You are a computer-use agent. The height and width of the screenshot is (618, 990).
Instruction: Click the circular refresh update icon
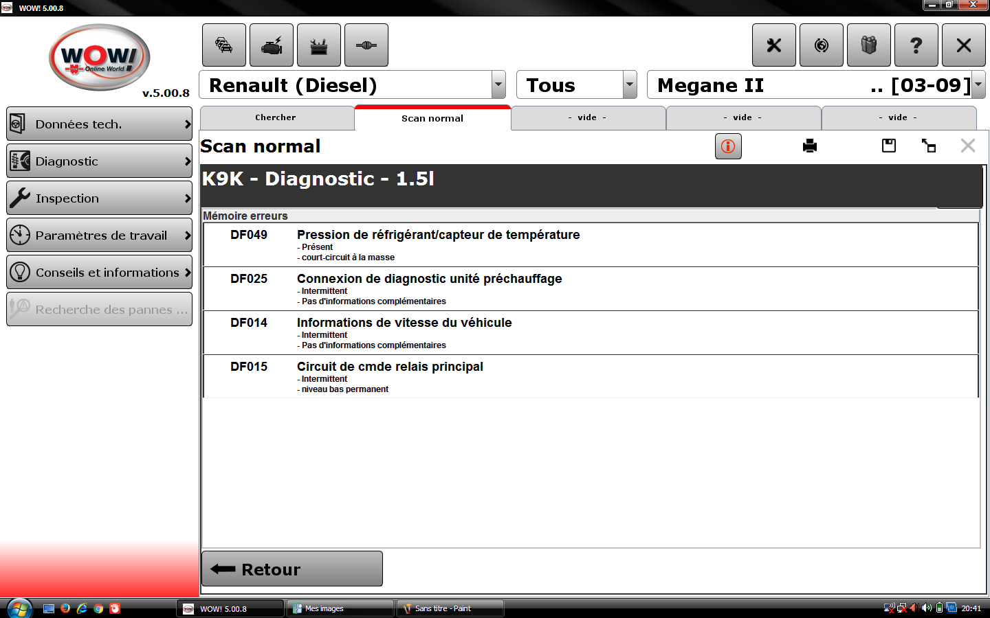pyautogui.click(x=822, y=45)
